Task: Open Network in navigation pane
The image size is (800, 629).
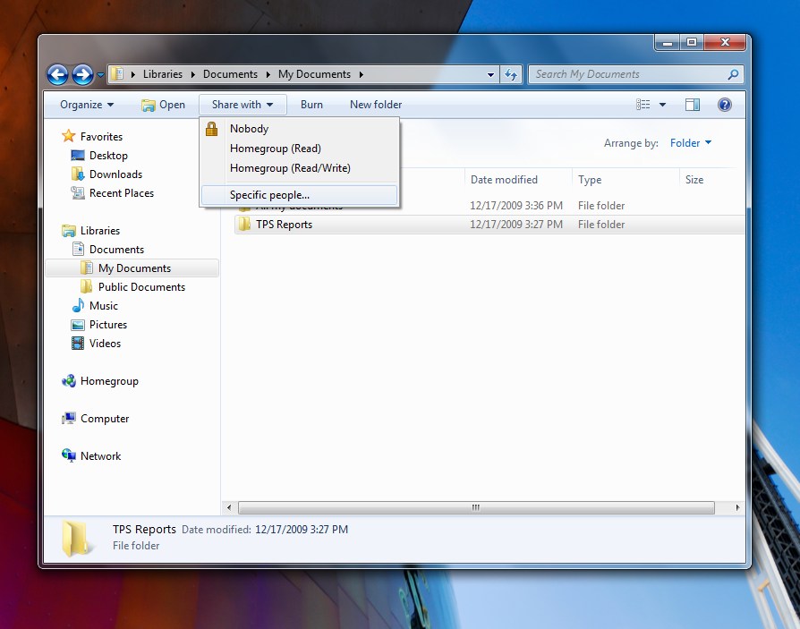Action: tap(100, 456)
